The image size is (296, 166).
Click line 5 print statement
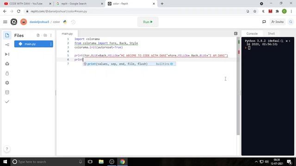[x=151, y=55]
